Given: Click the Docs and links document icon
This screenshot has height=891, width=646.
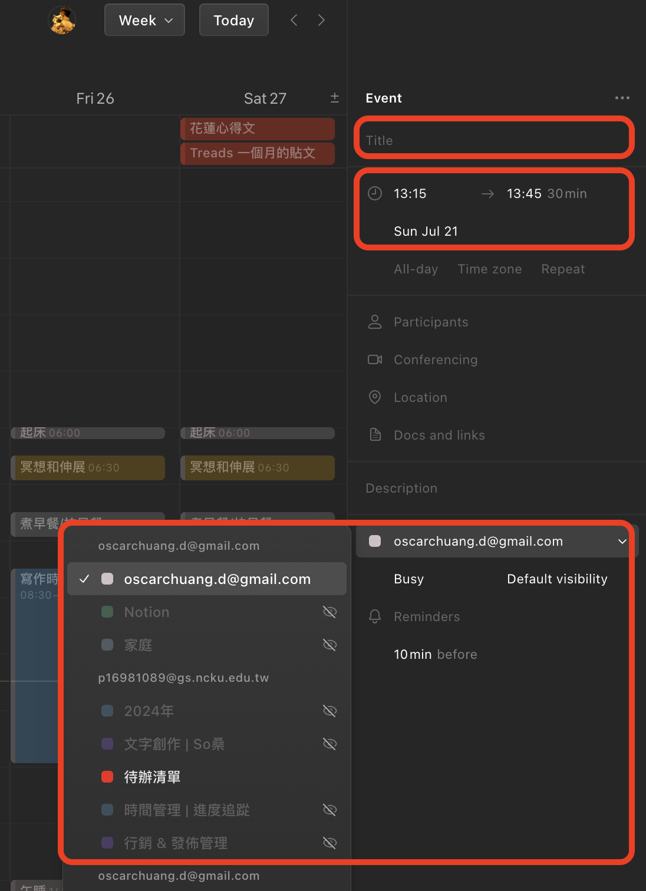Looking at the screenshot, I should (x=375, y=435).
